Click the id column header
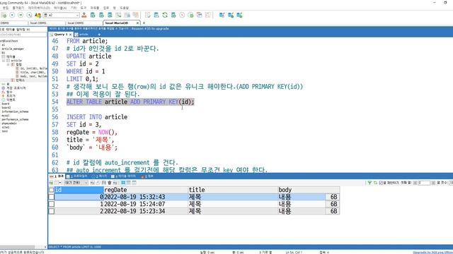453x254 pixels. (x=79, y=190)
